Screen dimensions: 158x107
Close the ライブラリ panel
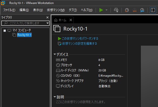coord(47,17)
